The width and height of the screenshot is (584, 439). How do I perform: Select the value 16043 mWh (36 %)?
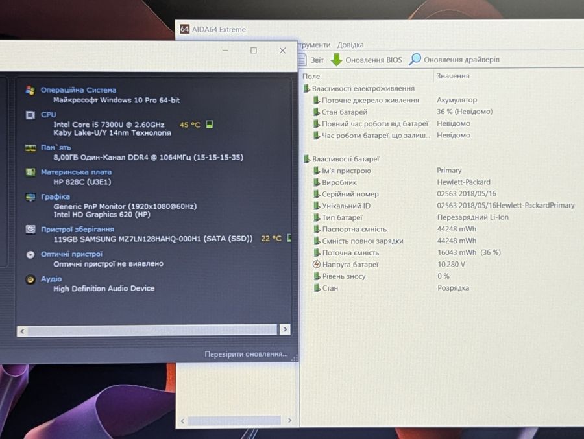point(469,252)
